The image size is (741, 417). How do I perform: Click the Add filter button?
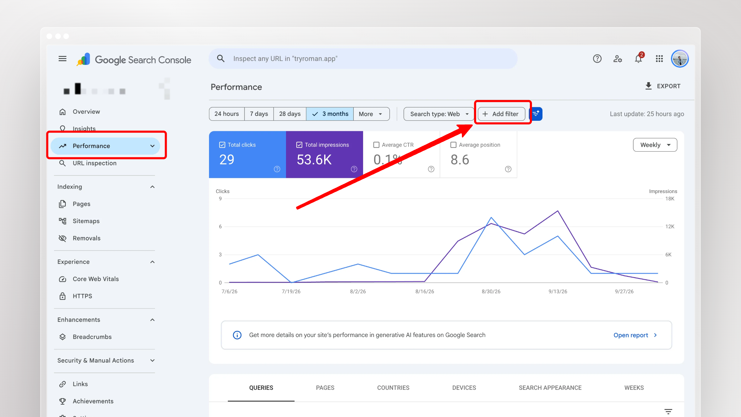click(x=501, y=114)
